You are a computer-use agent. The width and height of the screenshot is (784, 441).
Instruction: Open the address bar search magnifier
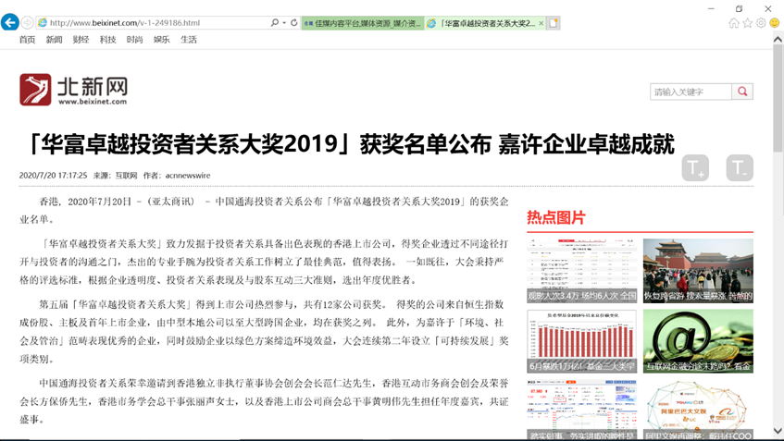coord(275,22)
